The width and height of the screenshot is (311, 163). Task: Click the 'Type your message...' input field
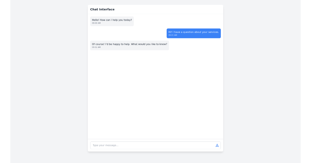coord(143,145)
